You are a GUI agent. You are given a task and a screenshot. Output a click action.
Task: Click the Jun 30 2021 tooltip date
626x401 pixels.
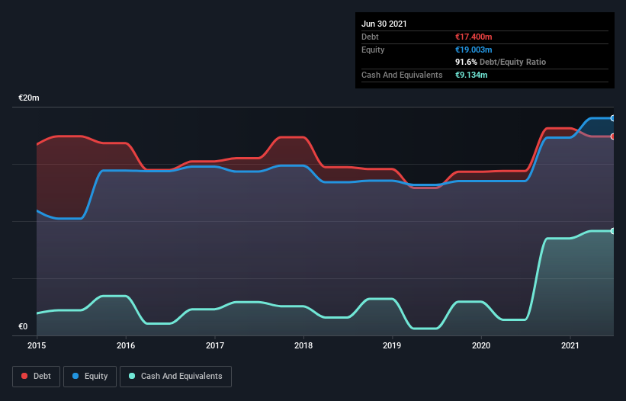[384, 24]
